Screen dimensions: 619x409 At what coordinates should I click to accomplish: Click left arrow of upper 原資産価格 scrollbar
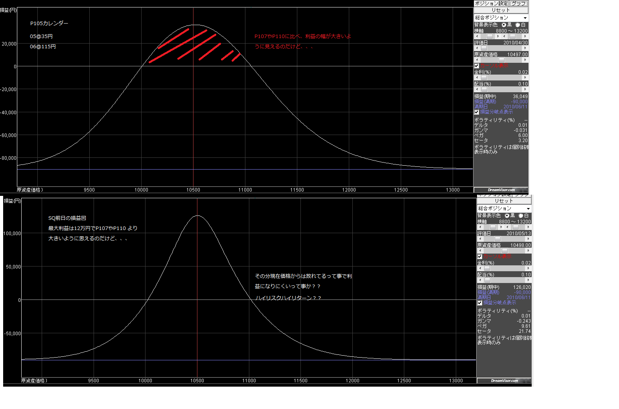pyautogui.click(x=477, y=60)
